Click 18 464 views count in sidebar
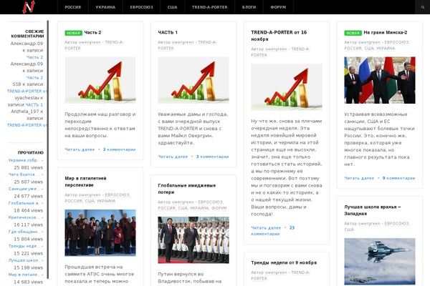This screenshot has height=286, width=430. point(29,210)
